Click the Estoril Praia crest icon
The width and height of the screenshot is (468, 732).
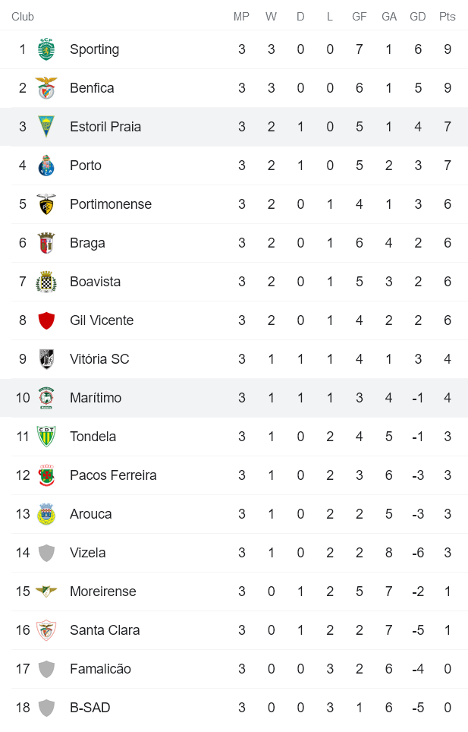47,127
